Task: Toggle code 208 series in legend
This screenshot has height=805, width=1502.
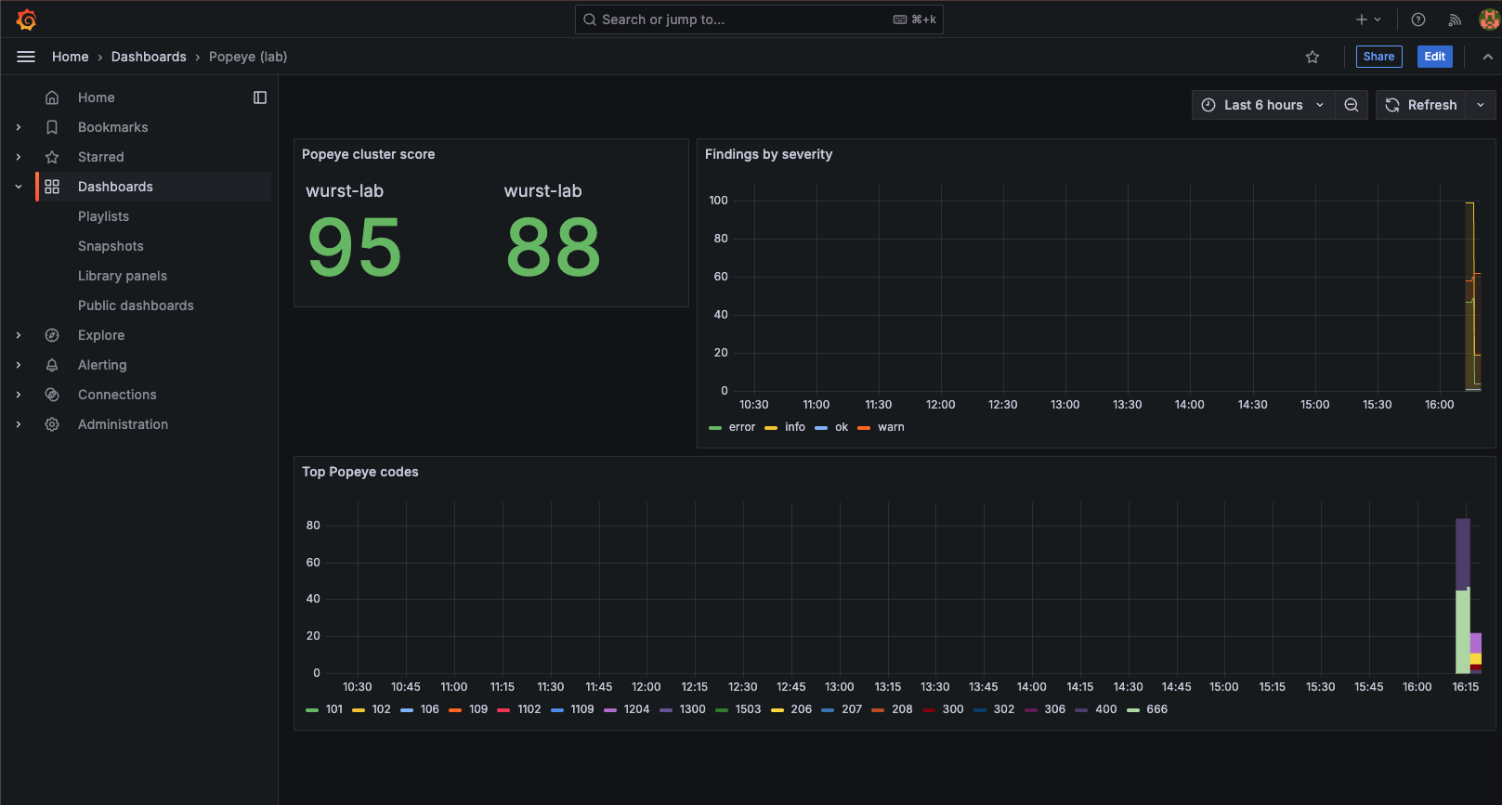Action: point(902,709)
